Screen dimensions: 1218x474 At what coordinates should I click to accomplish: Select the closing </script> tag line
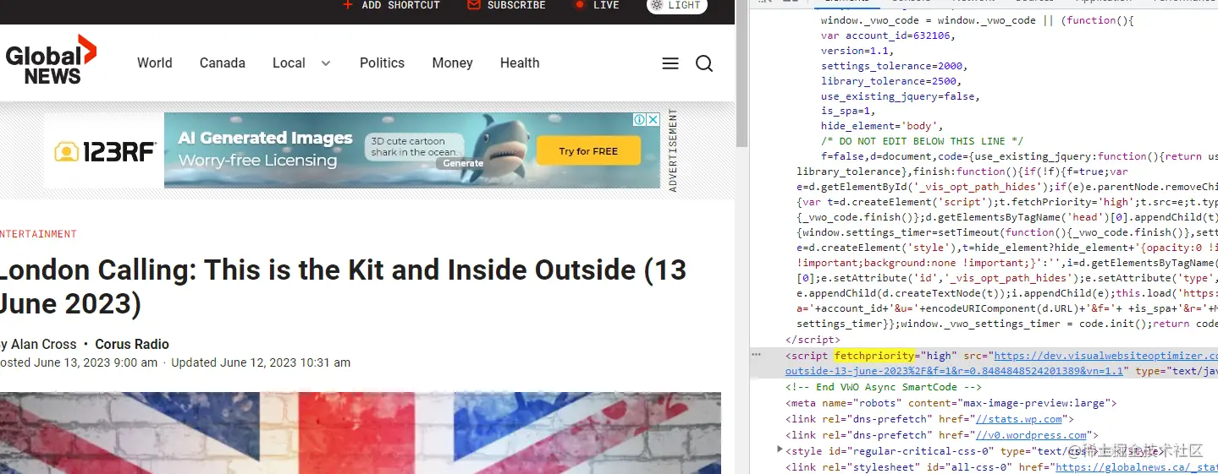pos(813,339)
